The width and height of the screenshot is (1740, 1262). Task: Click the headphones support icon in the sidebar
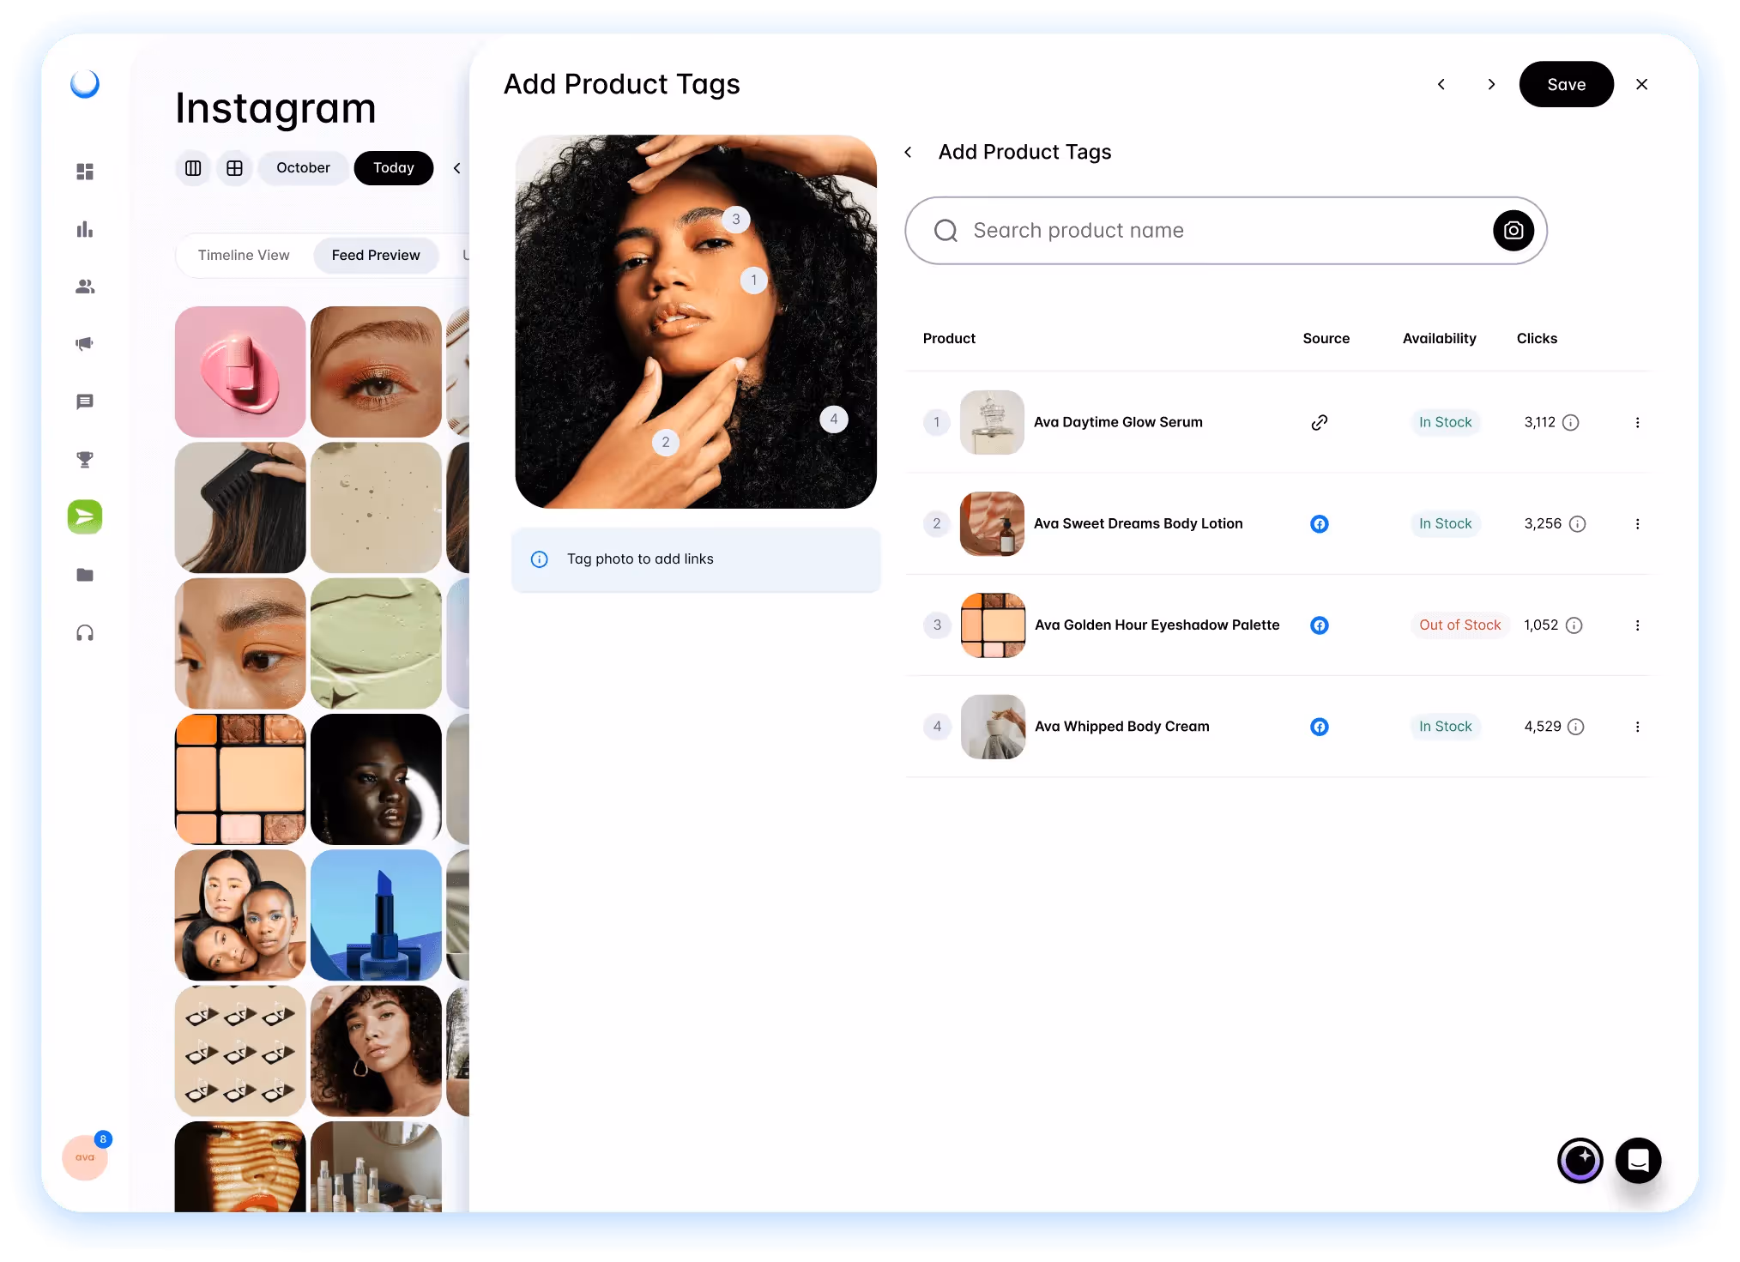click(84, 632)
